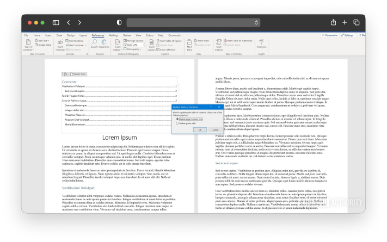Switch to the Insert tab
This screenshot has height=242, width=387.
48,35
